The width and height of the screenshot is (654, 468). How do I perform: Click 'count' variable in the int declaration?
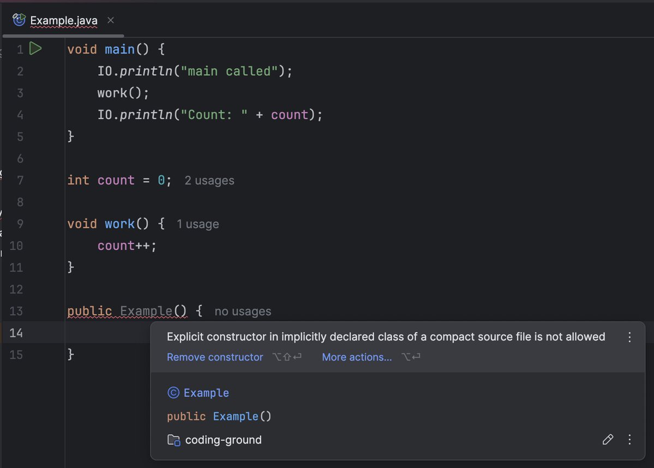point(116,180)
